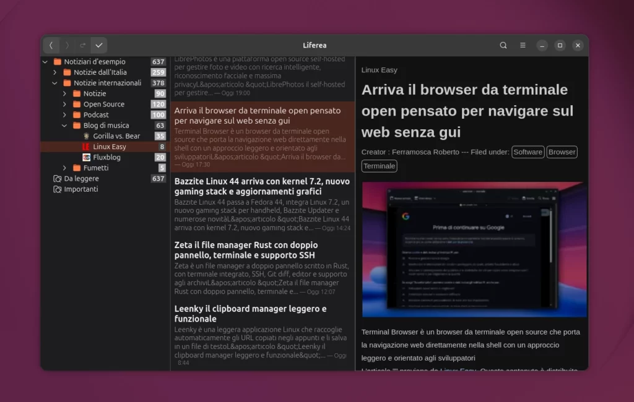Screen dimensions: 634x402
Task: Click the Importanti search folder icon
Action: pos(58,189)
